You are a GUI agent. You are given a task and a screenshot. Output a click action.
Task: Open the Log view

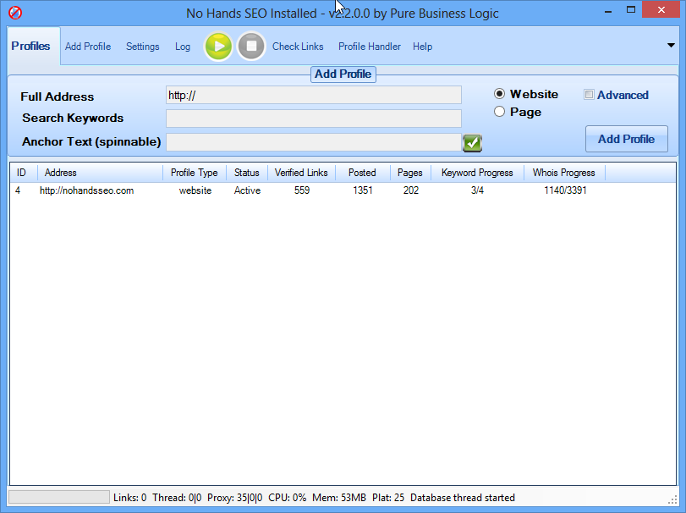coord(183,47)
